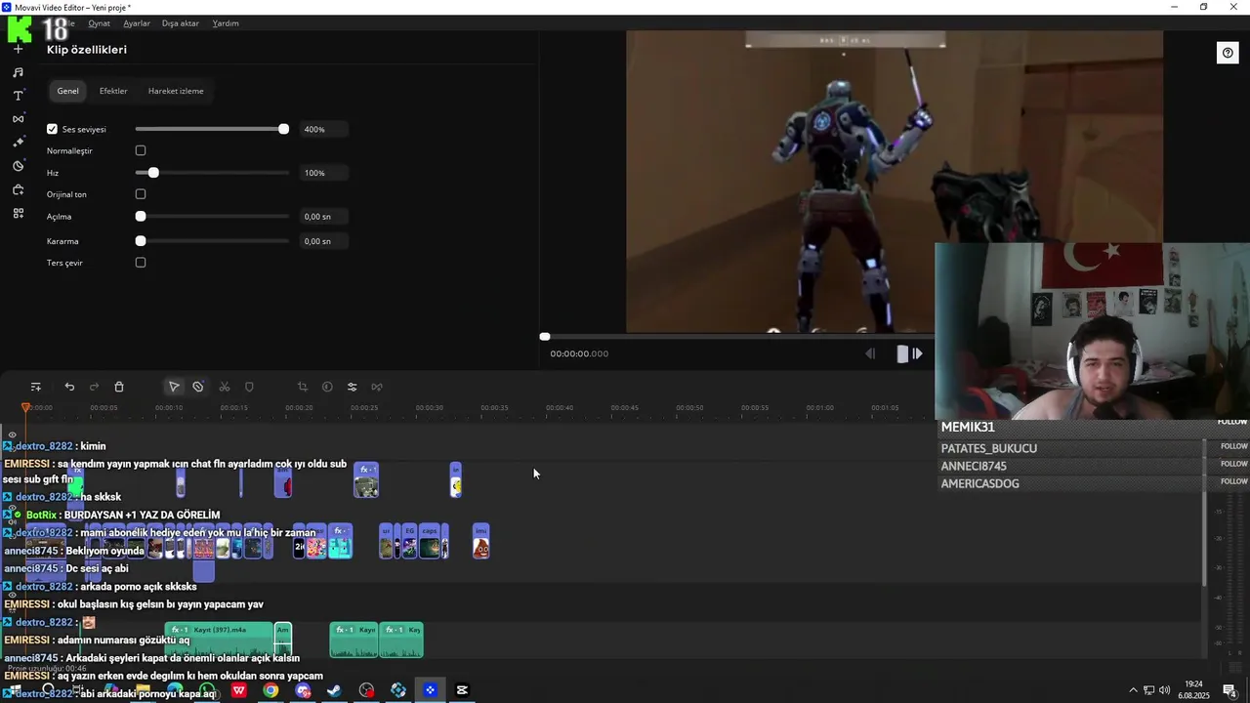Open the Dışa aktar menu
1250x703 pixels.
click(x=181, y=23)
